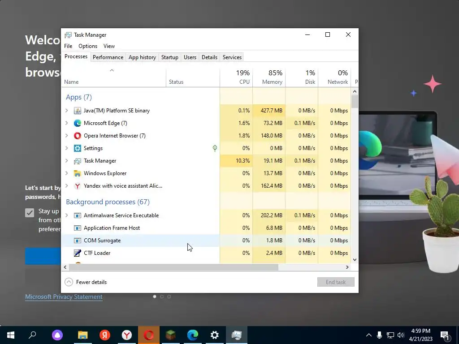
Task: Sort by the Disk column header
Action: coord(302,77)
